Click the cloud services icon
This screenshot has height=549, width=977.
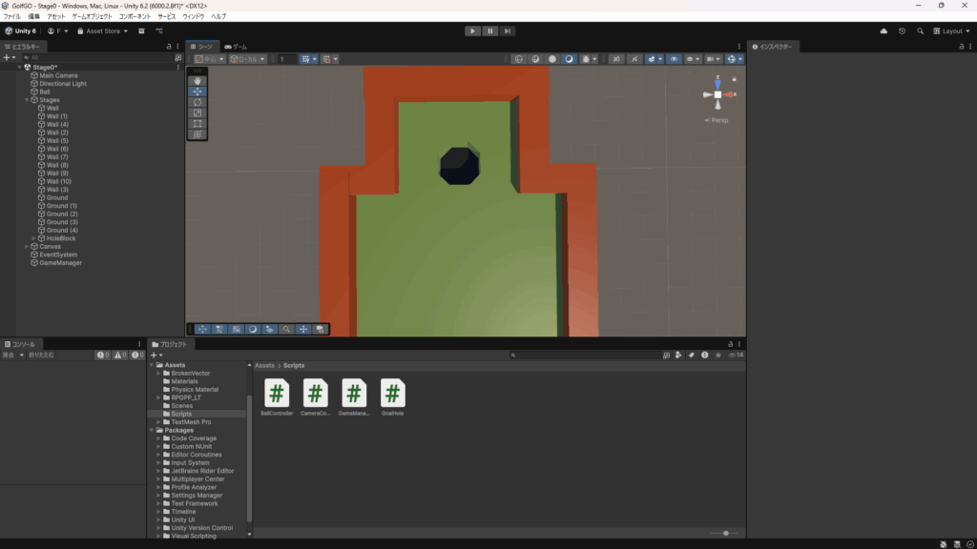[x=883, y=30]
